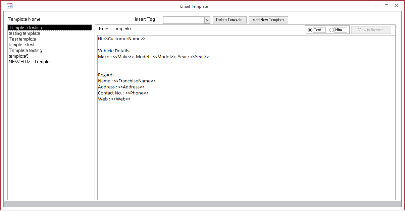This screenshot has height=211, width=405.
Task: Click the 'Email Template' panel heading
Action: click(115, 29)
